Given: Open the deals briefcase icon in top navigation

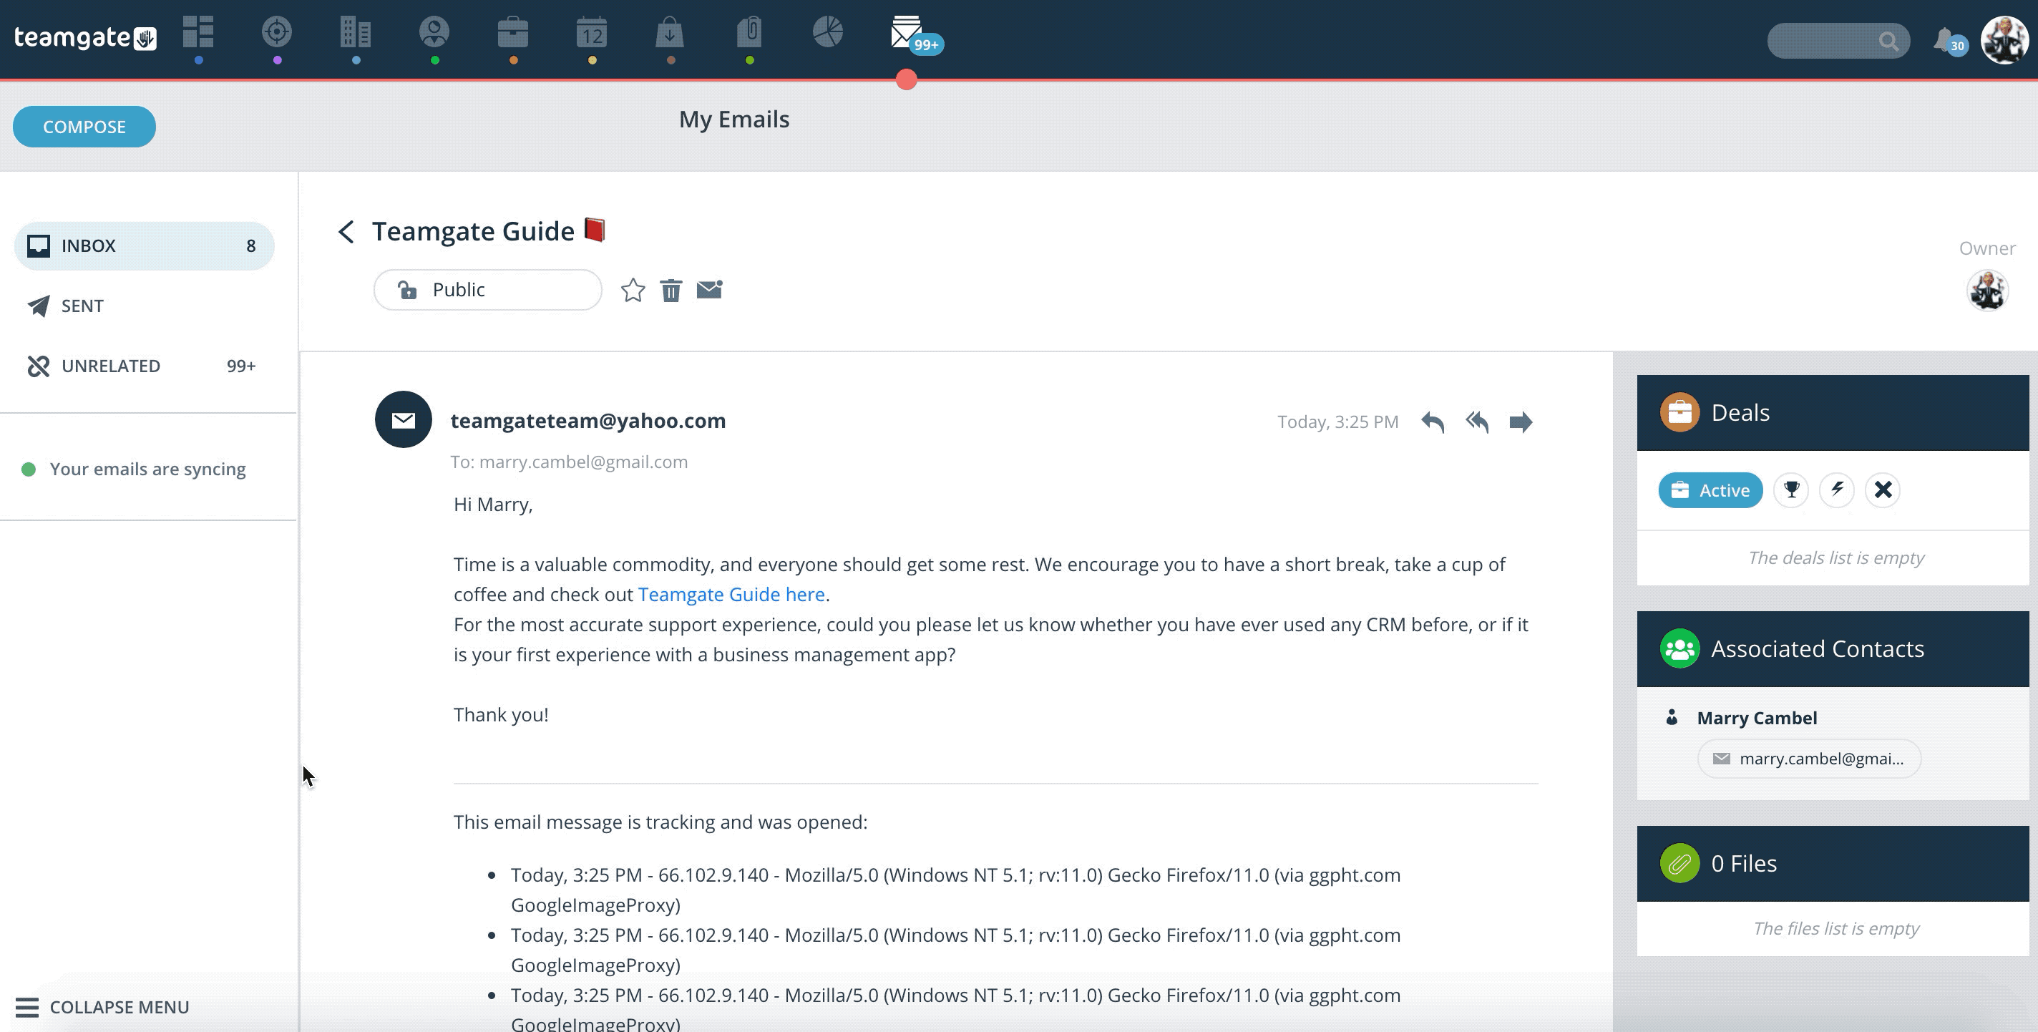Looking at the screenshot, I should 512,32.
